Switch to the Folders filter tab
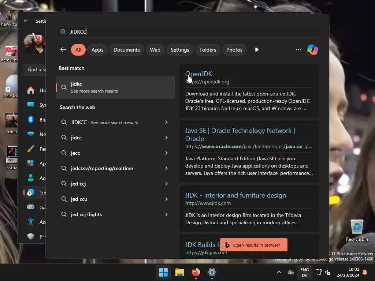The height and width of the screenshot is (281, 375). (x=208, y=50)
